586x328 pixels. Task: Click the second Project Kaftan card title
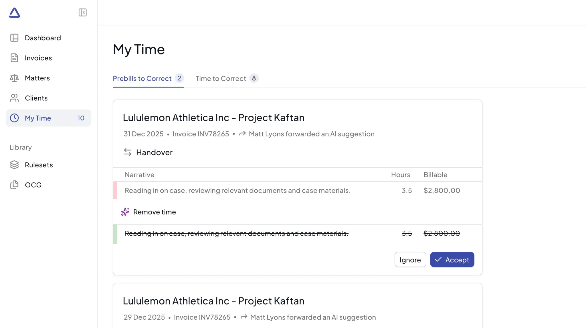[213, 301]
